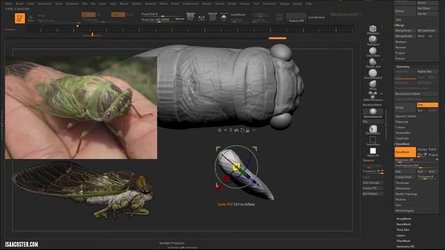Toggle the Smt option next to Divide

427,105
